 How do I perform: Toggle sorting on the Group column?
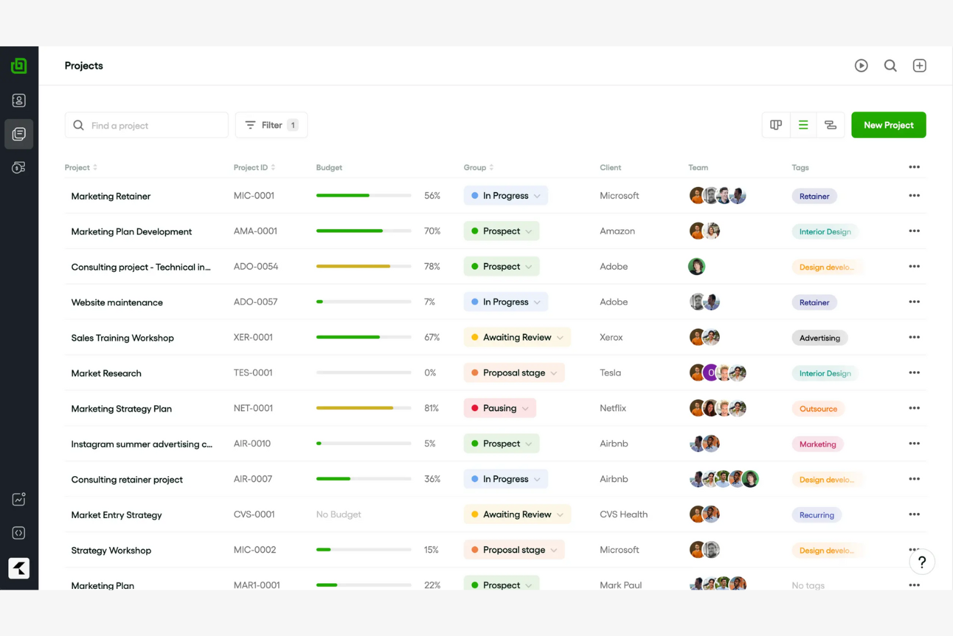point(478,167)
